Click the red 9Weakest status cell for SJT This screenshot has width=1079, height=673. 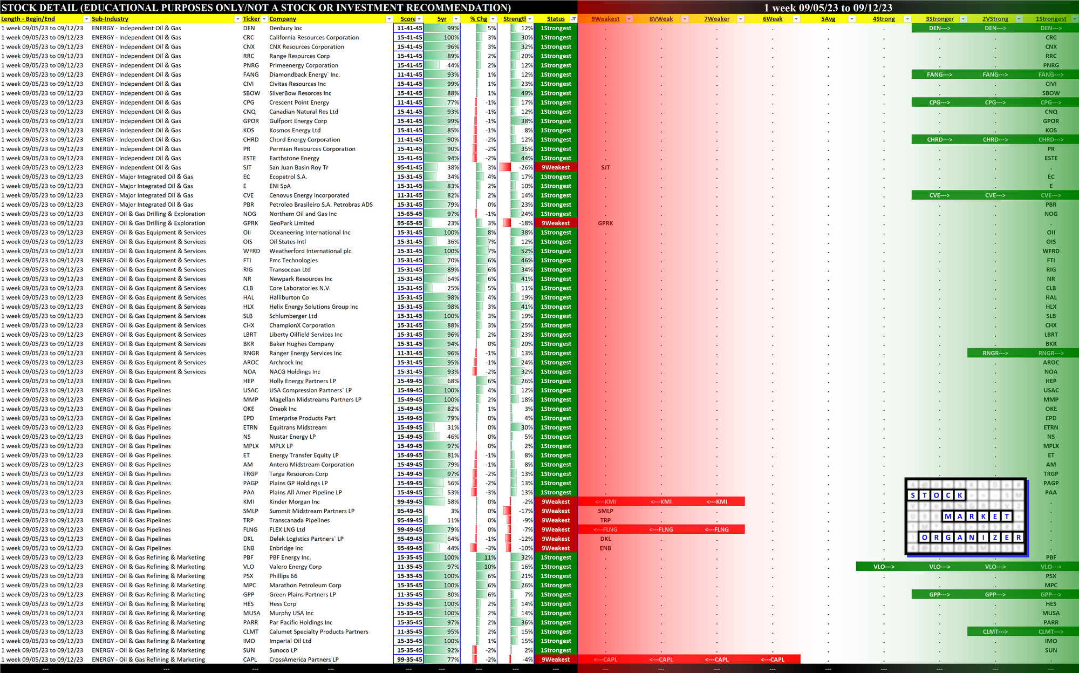[555, 167]
